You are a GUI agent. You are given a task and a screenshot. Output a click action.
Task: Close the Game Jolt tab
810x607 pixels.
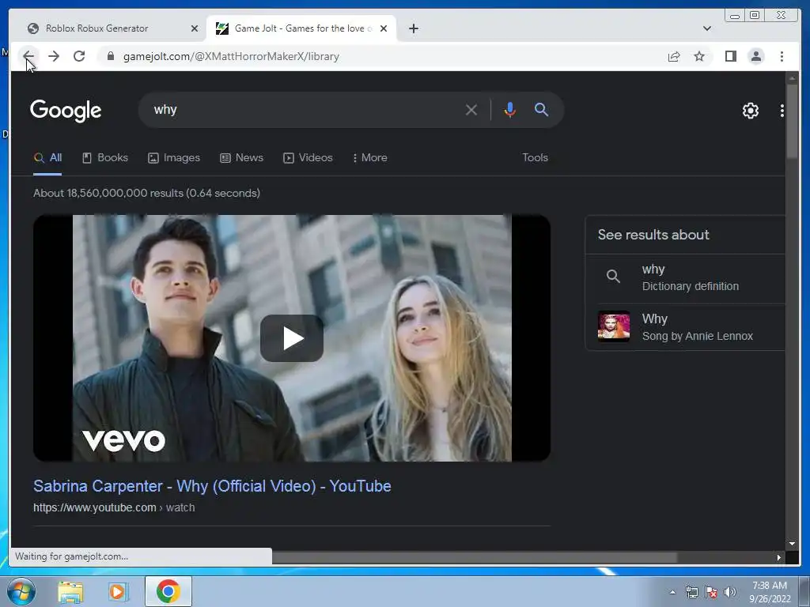[384, 28]
